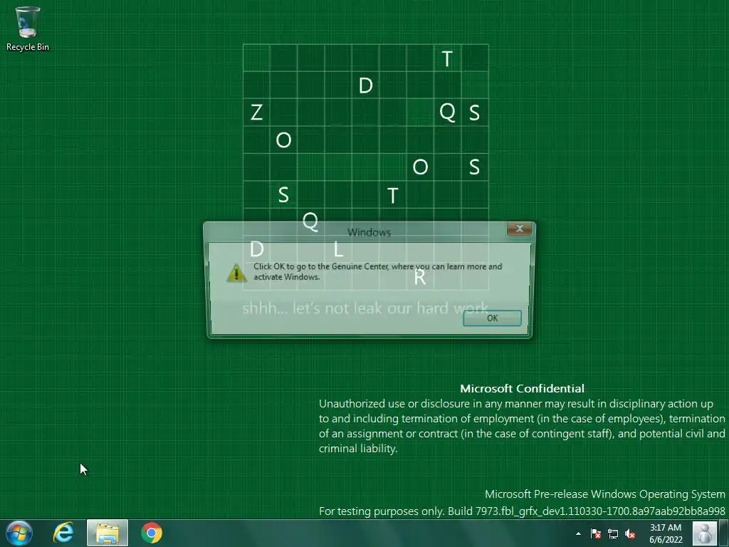Viewport: 729px width, 547px height.
Task: Click the letter R tile in grid
Action: (420, 277)
